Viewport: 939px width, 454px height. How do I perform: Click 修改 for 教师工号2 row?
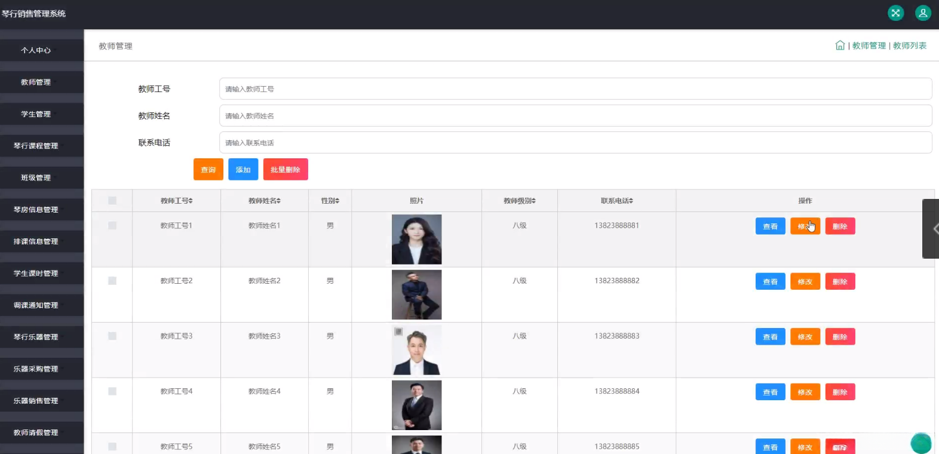coord(805,281)
